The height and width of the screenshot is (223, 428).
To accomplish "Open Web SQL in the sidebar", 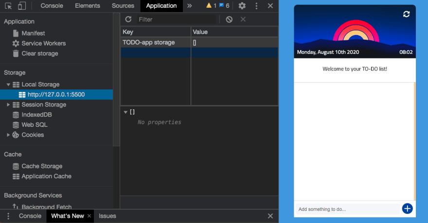I will click(35, 125).
